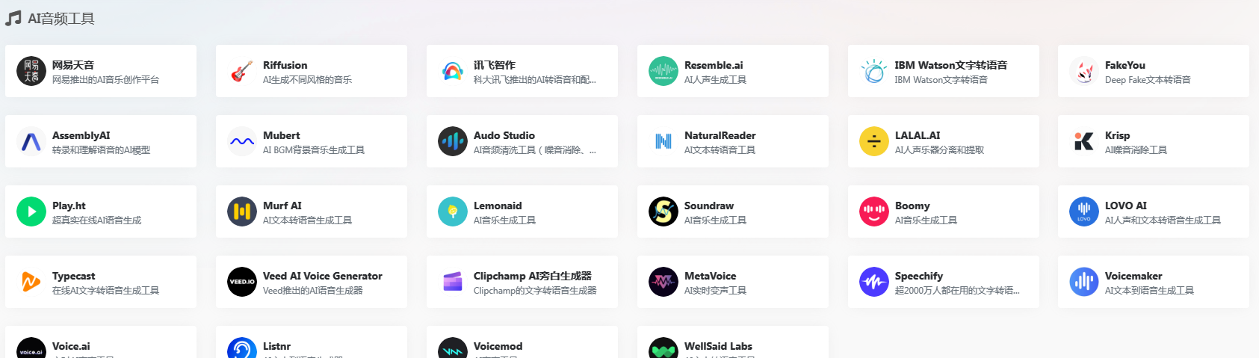1259x358 pixels.
Task: Click the music note icon beside AI音频工具
Action: [x=13, y=19]
